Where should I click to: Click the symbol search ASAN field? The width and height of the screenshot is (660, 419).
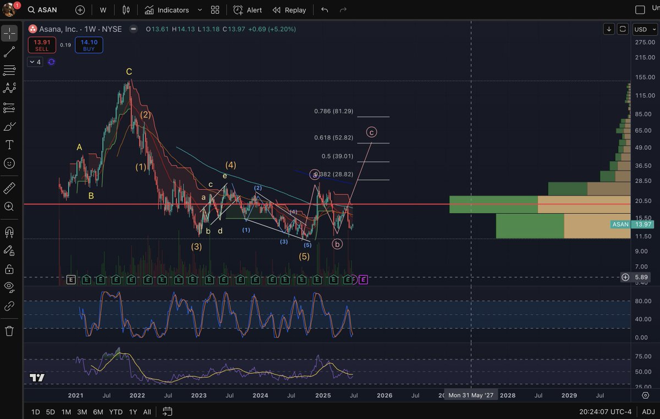click(x=42, y=10)
